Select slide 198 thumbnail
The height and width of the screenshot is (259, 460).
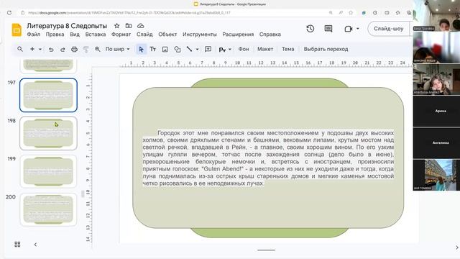[48, 133]
